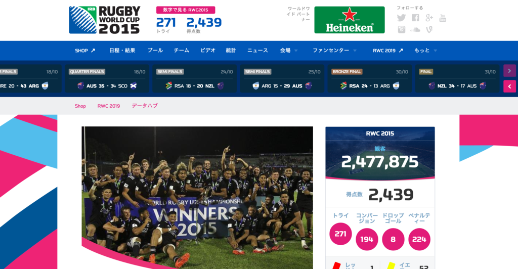Viewport: 518px width, 269px height.
Task: Open the SoundCloud social icon
Action: click(x=415, y=30)
